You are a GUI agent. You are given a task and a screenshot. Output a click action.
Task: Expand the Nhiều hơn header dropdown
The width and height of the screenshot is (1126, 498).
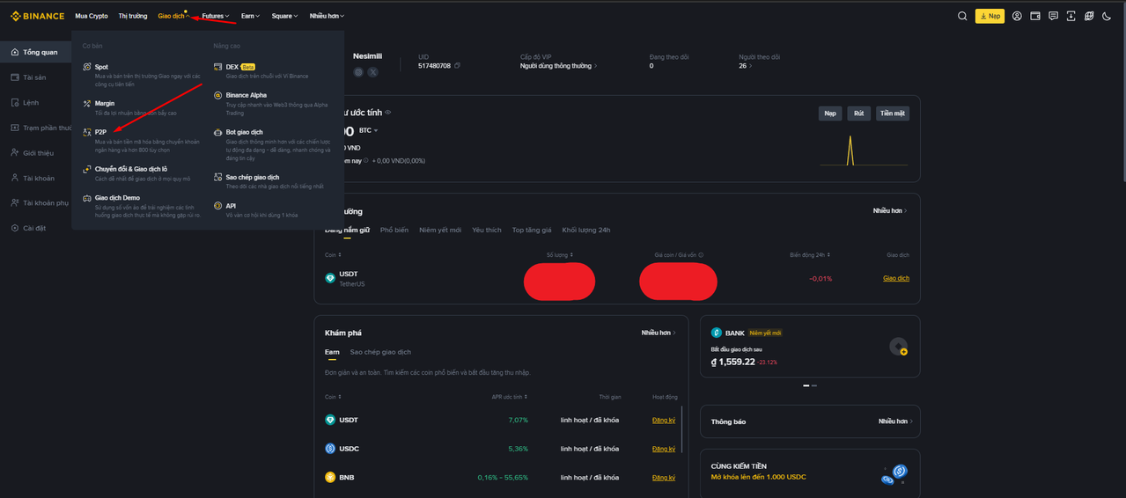click(327, 16)
